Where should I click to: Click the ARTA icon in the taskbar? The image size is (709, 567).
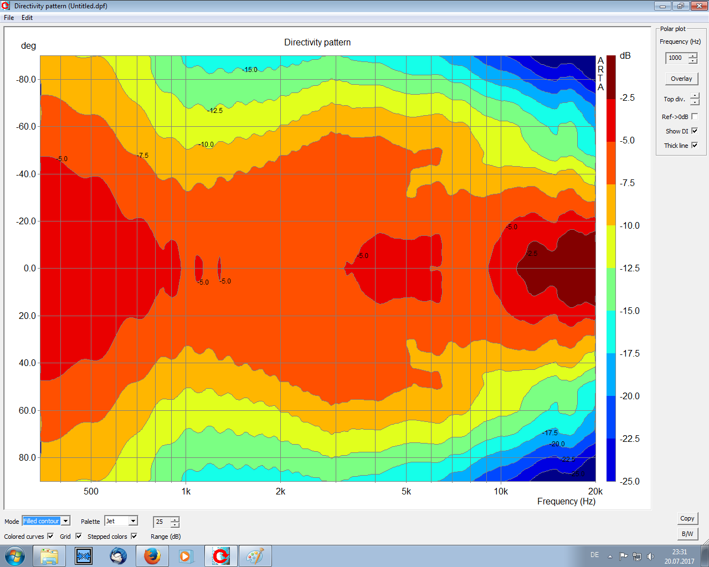(221, 555)
